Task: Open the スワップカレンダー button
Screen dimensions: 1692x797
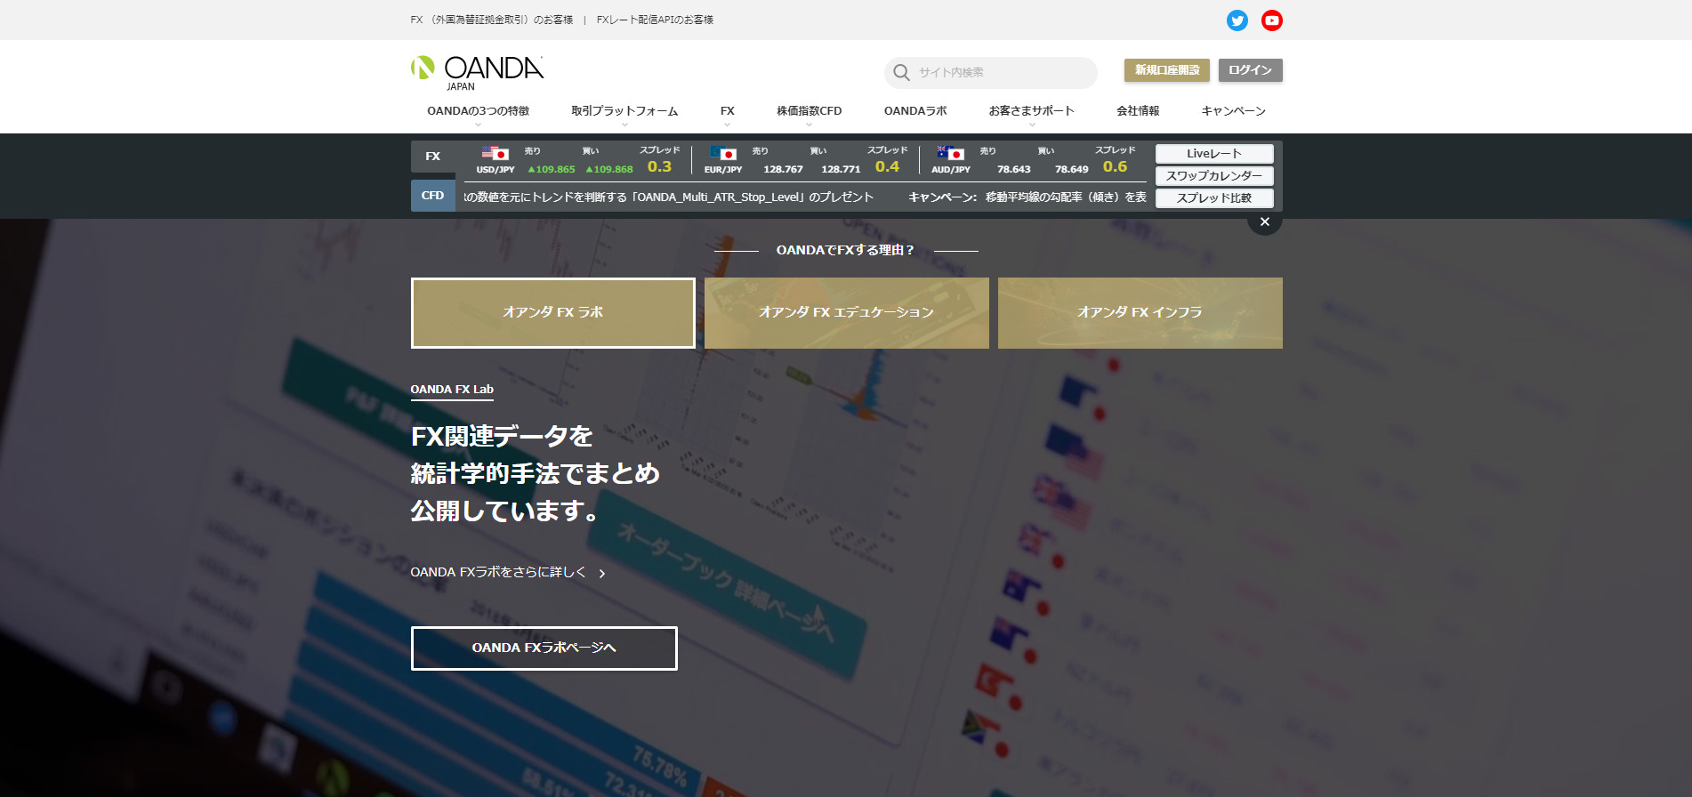Action: click(1214, 176)
